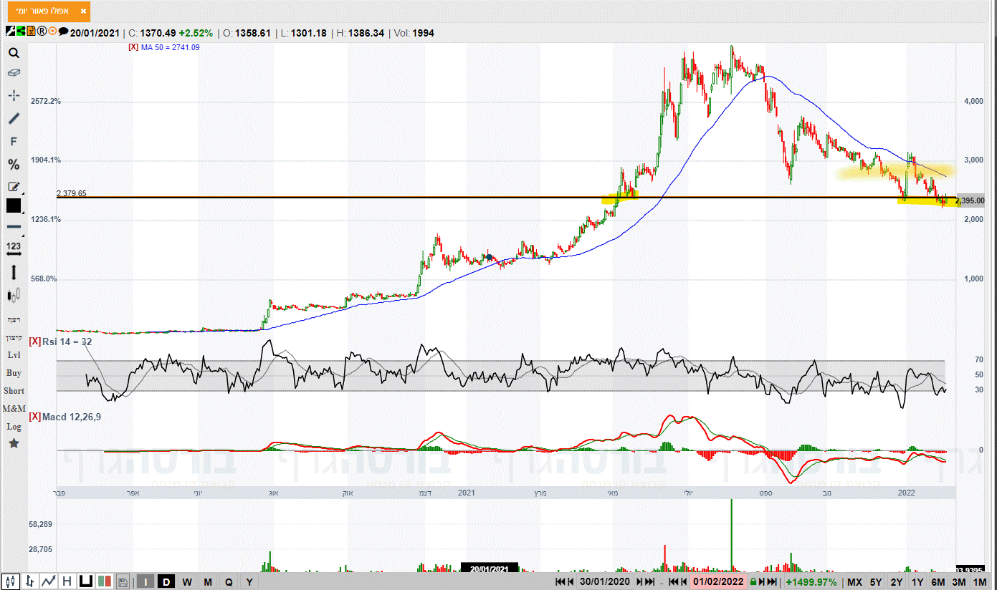Save the chart with floppy icon
This screenshot has width=997, height=590.
pyautogui.click(x=123, y=581)
